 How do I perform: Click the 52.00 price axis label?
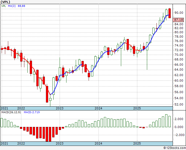point(179,104)
